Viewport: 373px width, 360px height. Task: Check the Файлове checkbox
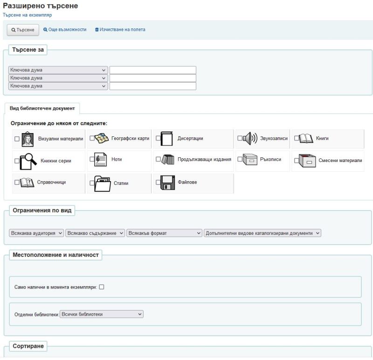pos(158,182)
